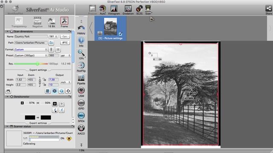Save the scan dimensions preset
273x153 pixels.
(x=8, y=91)
